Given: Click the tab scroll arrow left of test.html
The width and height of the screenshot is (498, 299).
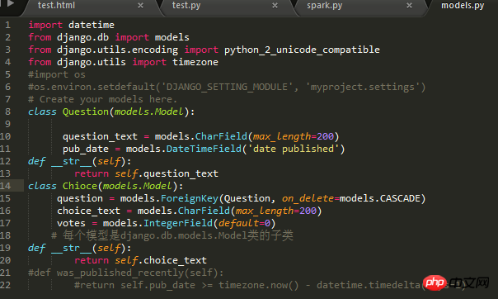Looking at the screenshot, I should [11, 3].
